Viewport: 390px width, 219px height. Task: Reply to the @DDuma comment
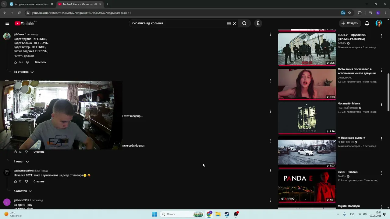point(40,62)
